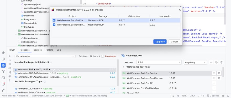Click the Upgrade button in dialog
231x98 pixels.
coord(160,41)
